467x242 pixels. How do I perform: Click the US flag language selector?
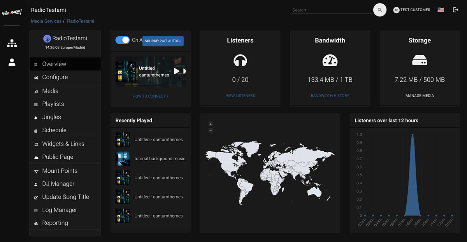click(x=440, y=9)
